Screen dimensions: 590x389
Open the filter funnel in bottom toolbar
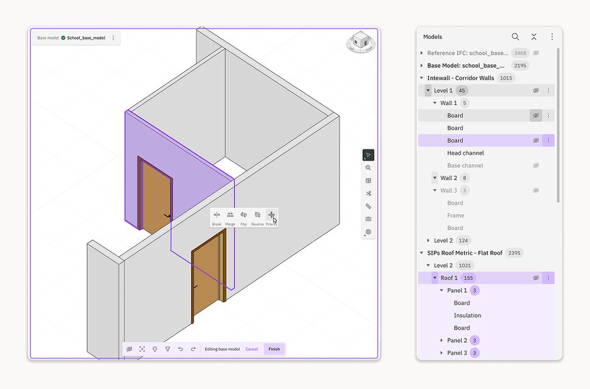(167, 349)
